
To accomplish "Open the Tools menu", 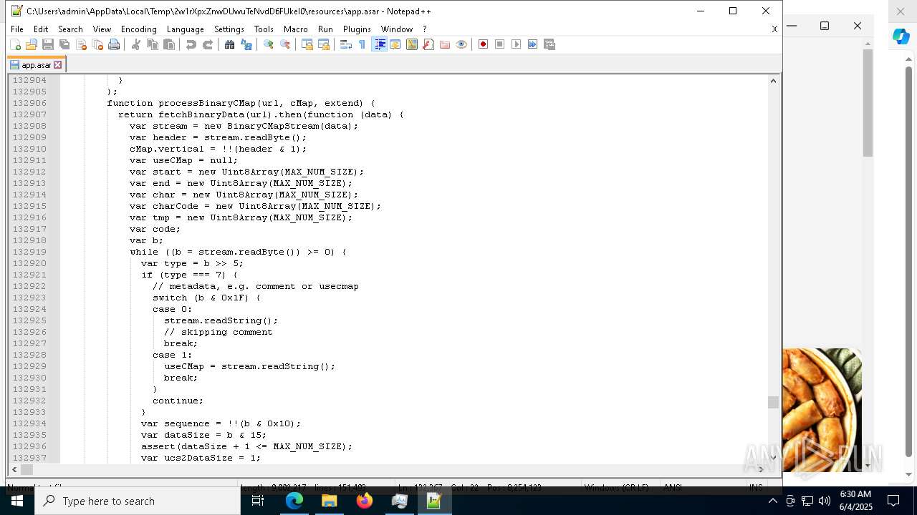I will click(264, 29).
